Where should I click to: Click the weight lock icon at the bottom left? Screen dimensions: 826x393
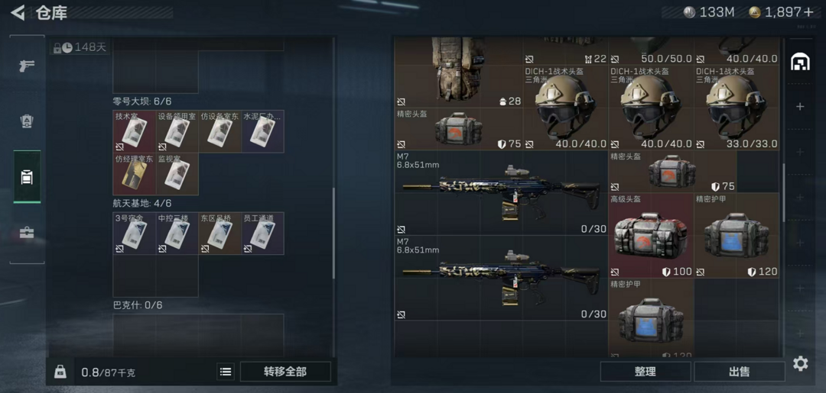tap(60, 372)
